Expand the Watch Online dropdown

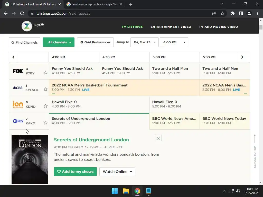point(117,172)
